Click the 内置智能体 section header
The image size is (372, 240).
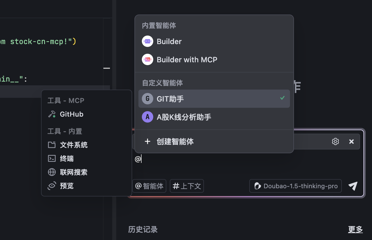[x=159, y=25]
